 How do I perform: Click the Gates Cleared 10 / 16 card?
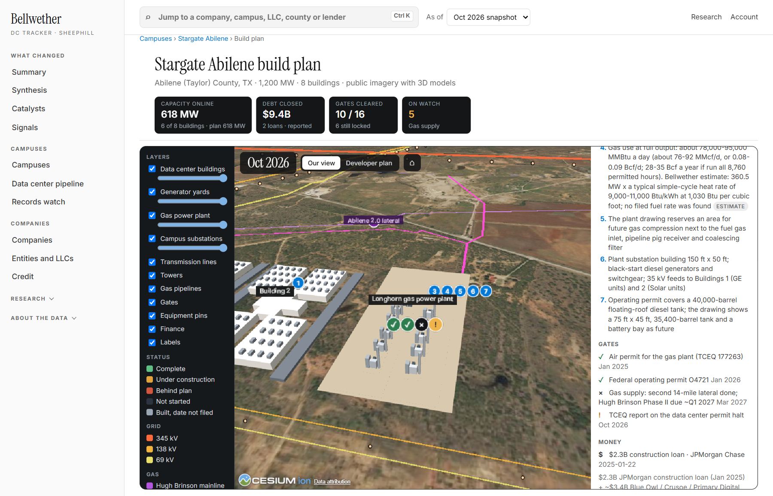pyautogui.click(x=363, y=115)
